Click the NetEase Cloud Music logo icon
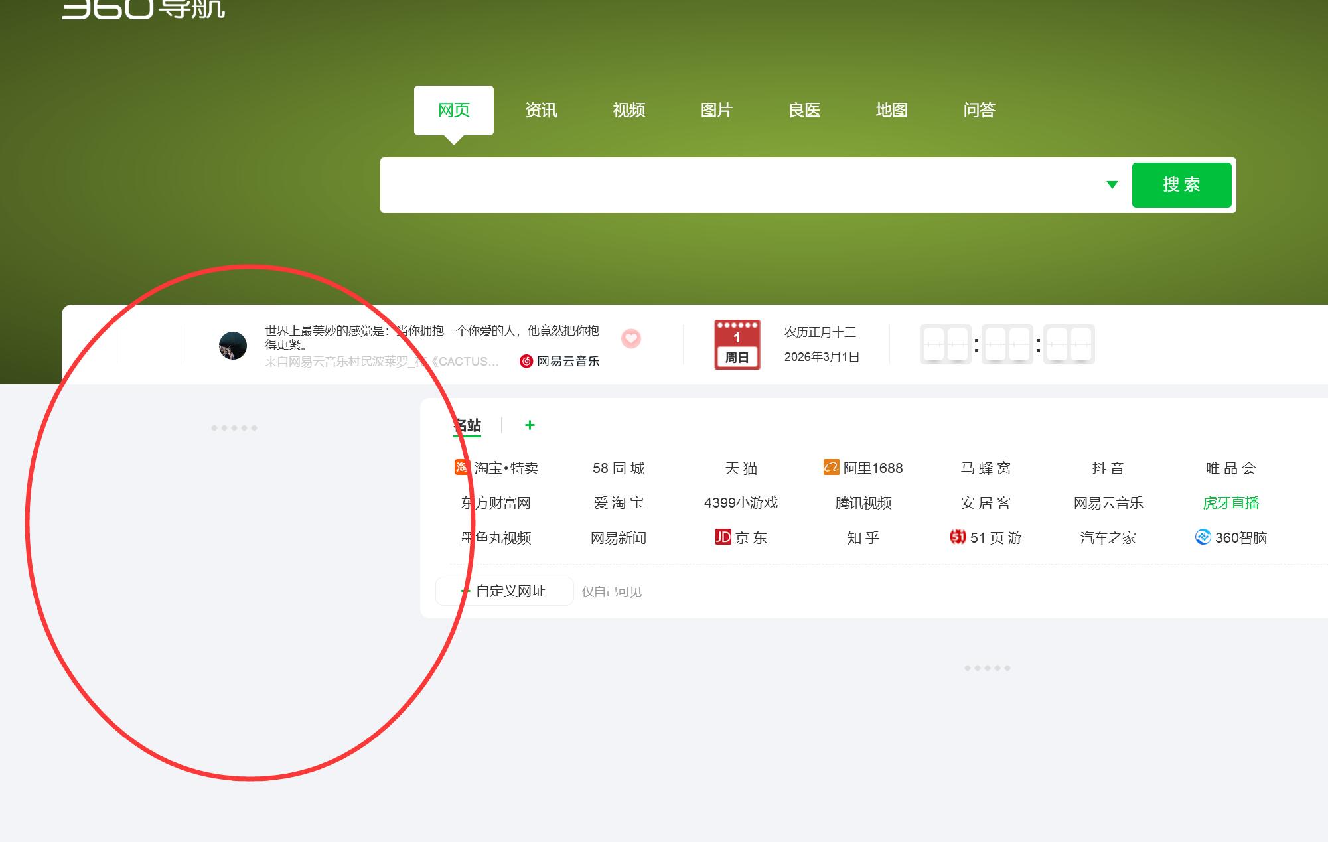 [526, 361]
